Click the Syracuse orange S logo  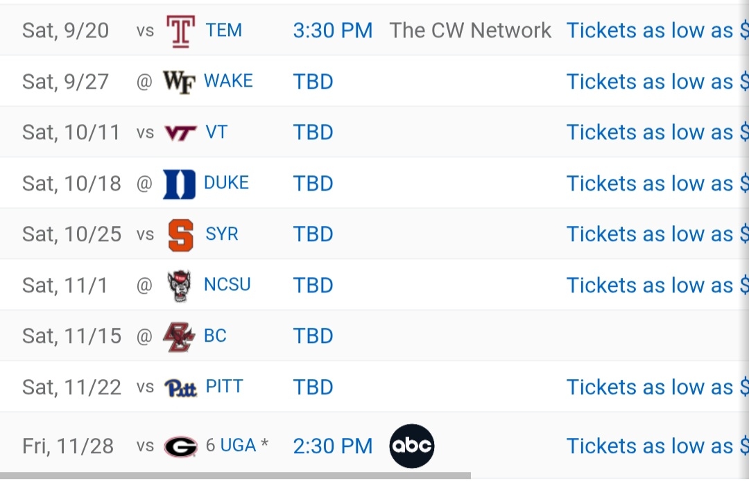pos(180,235)
